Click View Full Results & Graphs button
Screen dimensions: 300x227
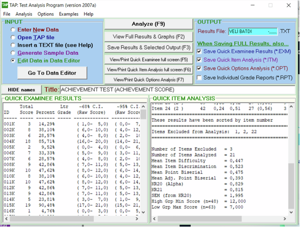pos(148,36)
